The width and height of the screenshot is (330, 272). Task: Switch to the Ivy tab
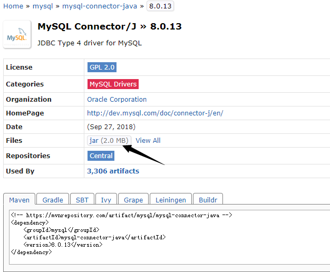pos(106,199)
